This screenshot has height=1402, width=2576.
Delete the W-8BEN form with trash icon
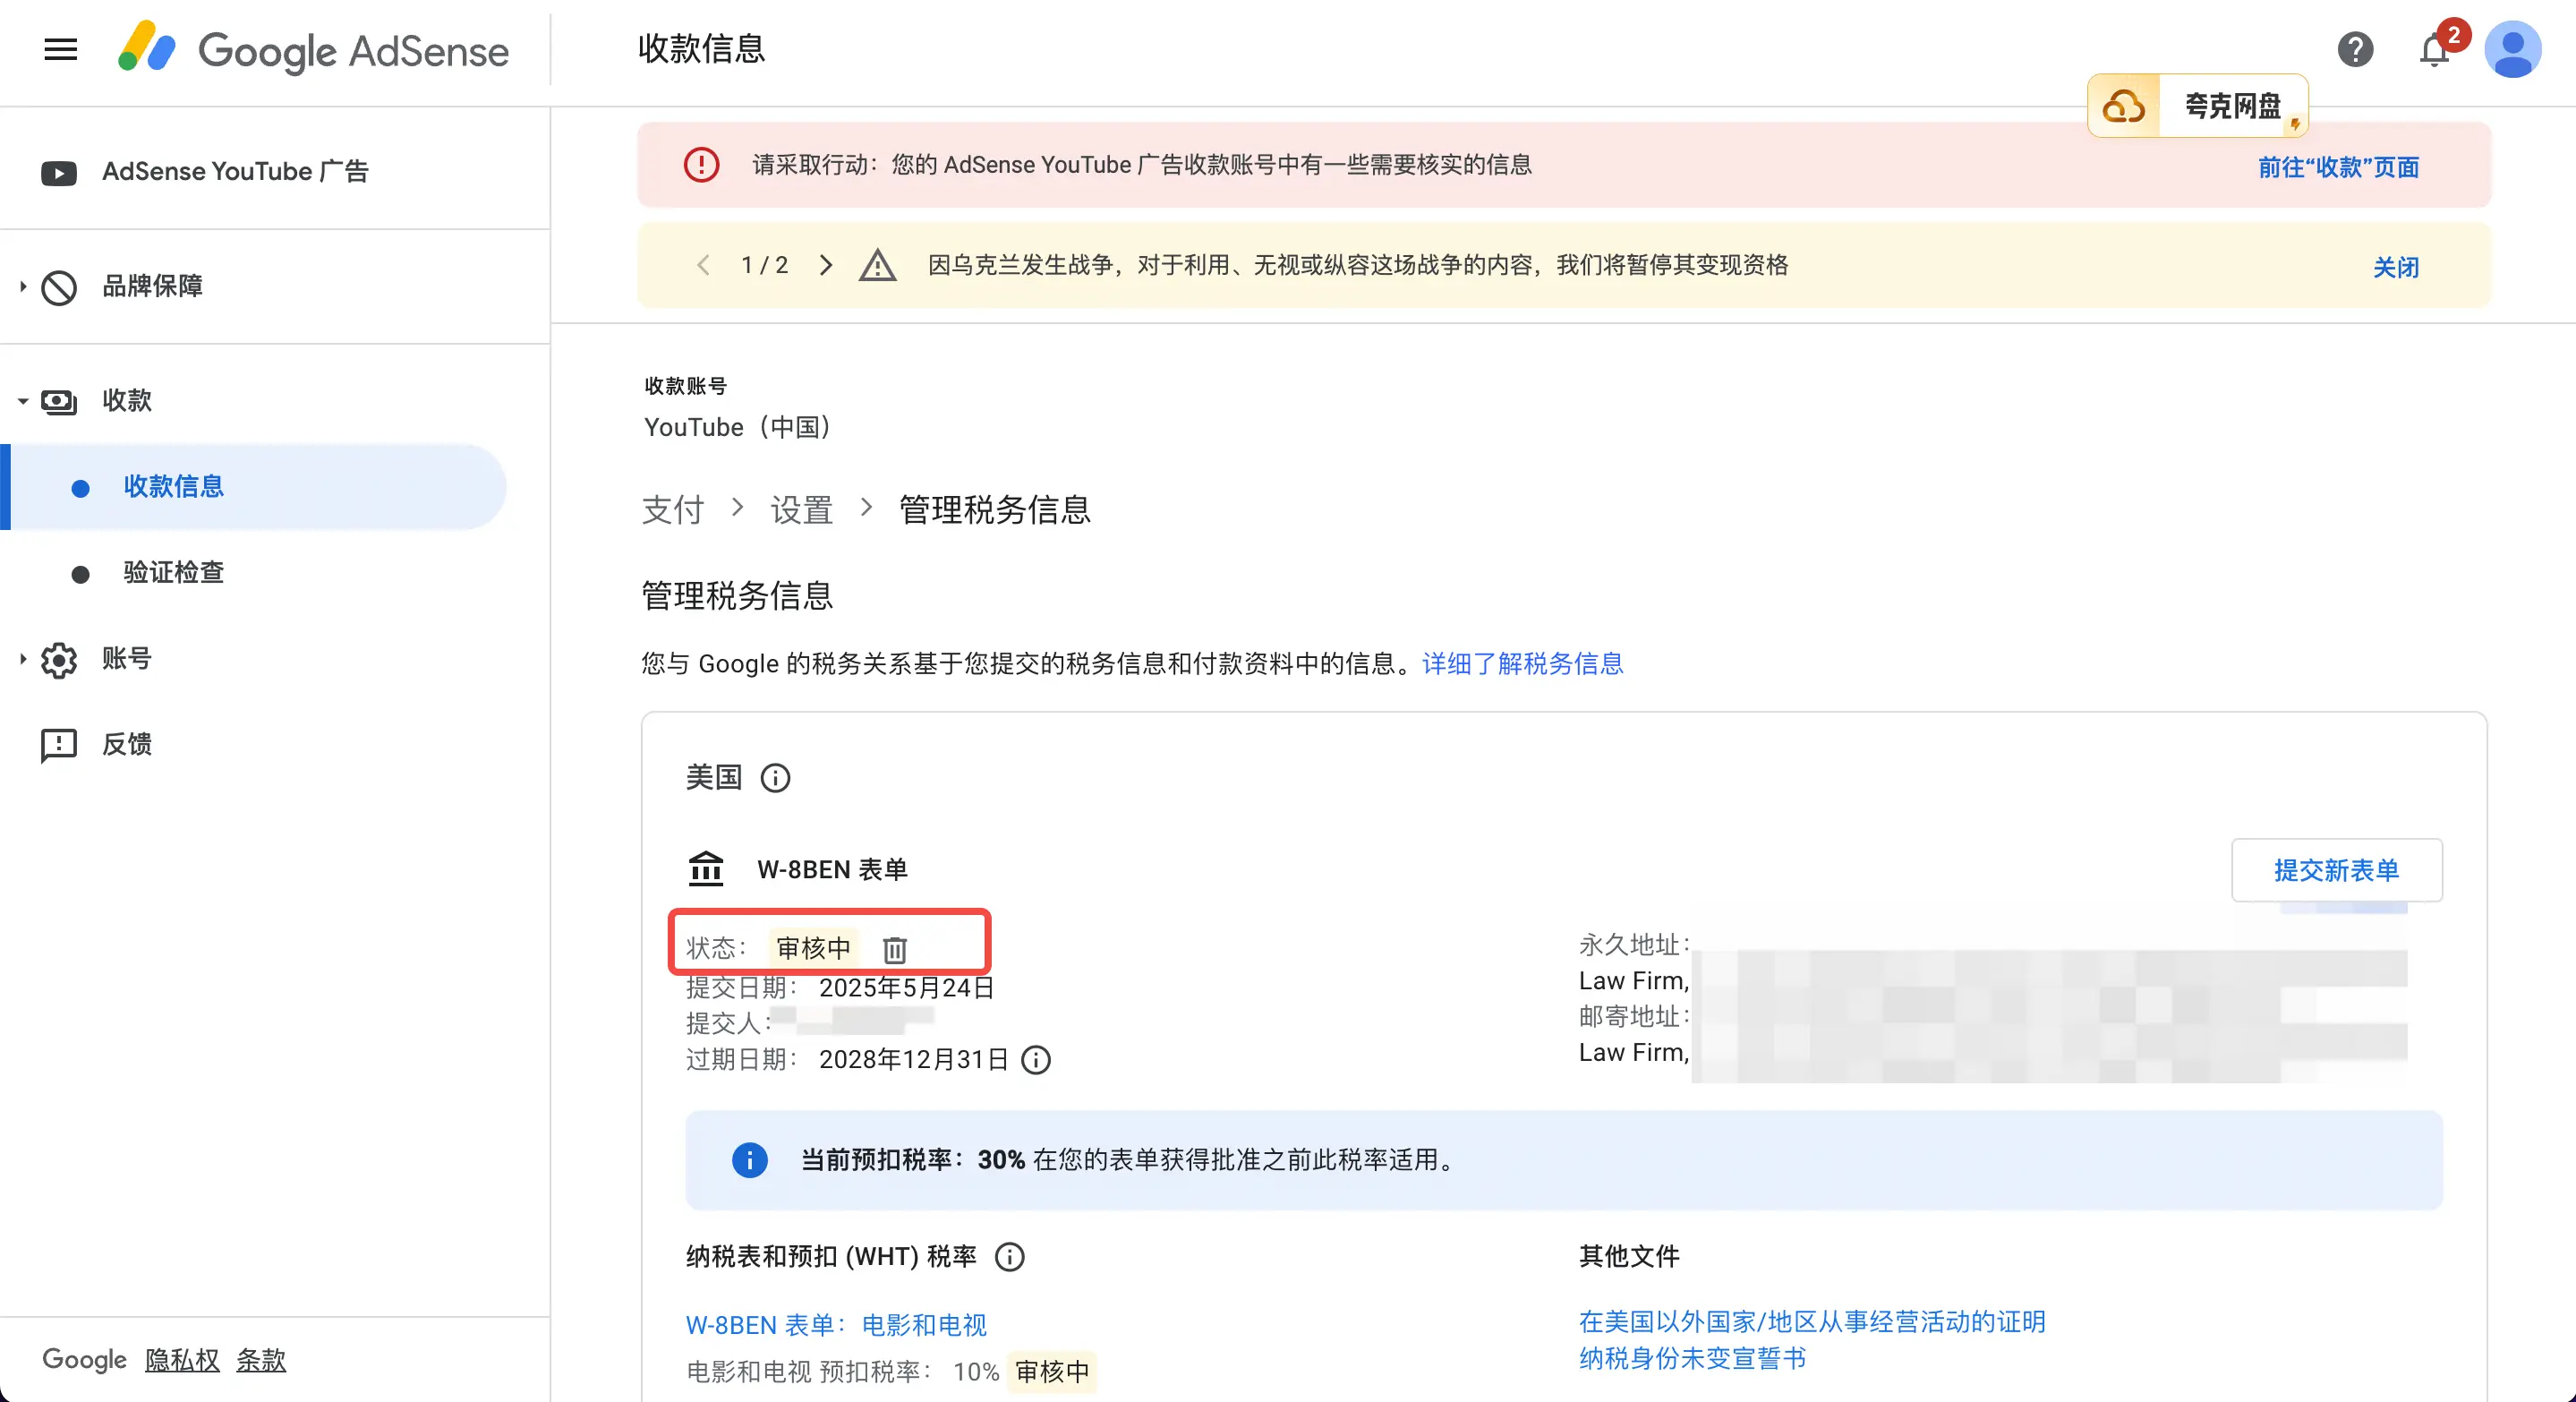point(895,949)
